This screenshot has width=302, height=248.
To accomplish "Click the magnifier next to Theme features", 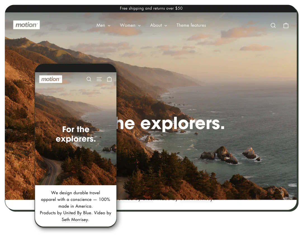I will point(273,25).
